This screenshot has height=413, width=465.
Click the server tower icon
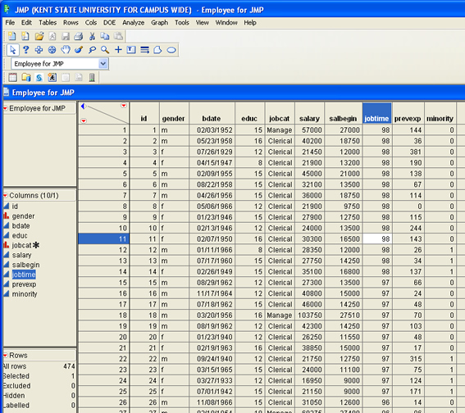92,77
